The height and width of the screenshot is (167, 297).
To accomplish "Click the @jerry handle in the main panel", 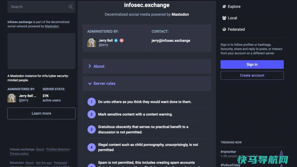I will click(103, 45).
